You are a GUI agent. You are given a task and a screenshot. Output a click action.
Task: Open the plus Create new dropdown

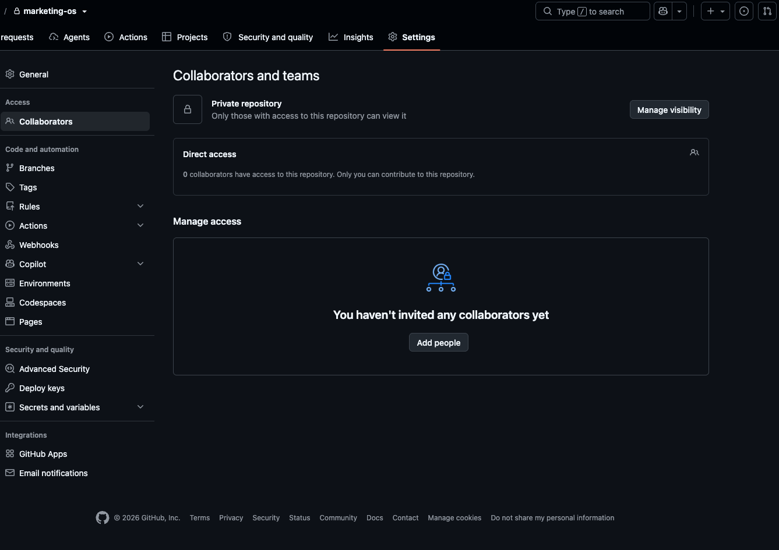715,11
